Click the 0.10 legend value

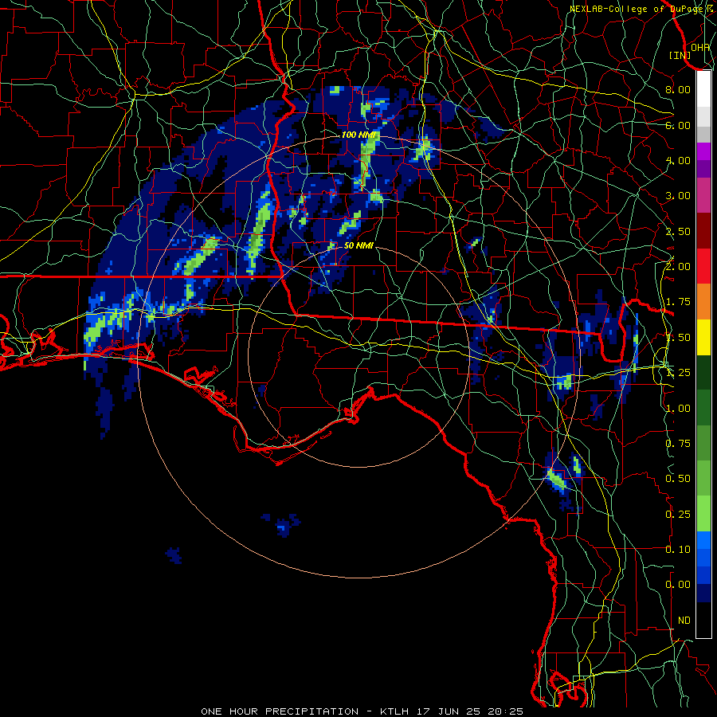678,550
